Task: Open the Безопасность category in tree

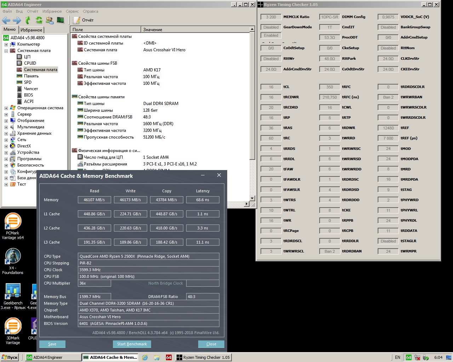Action: [x=30, y=165]
